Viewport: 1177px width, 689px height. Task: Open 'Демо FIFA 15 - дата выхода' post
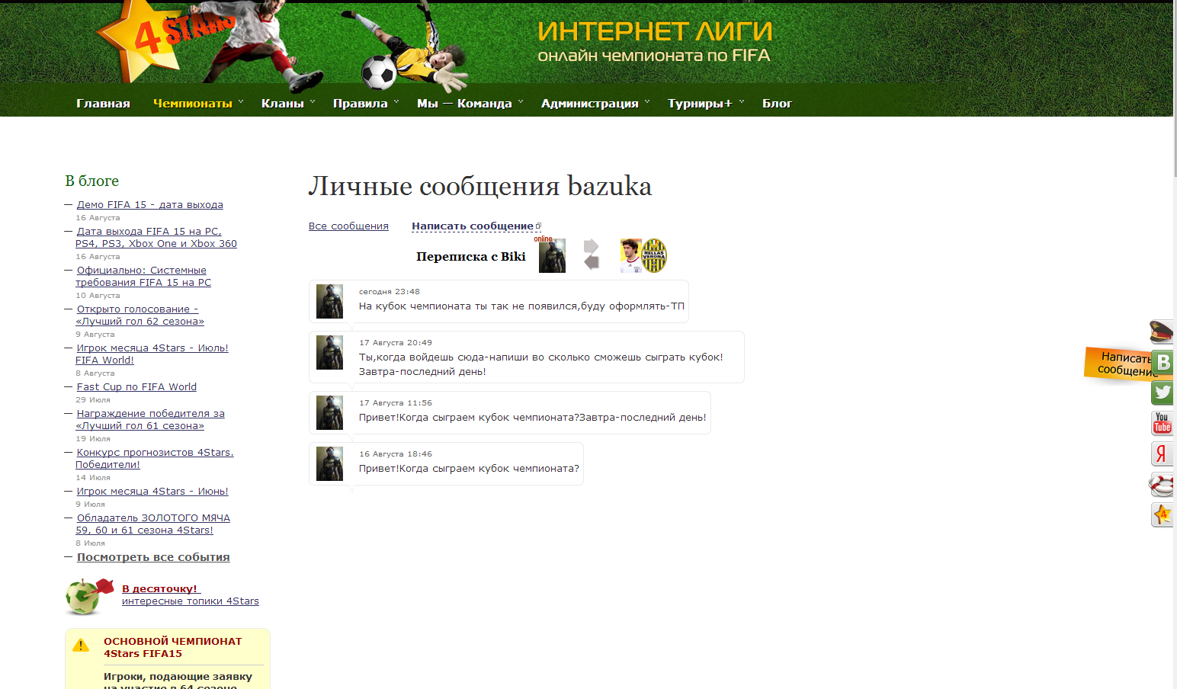tap(150, 205)
